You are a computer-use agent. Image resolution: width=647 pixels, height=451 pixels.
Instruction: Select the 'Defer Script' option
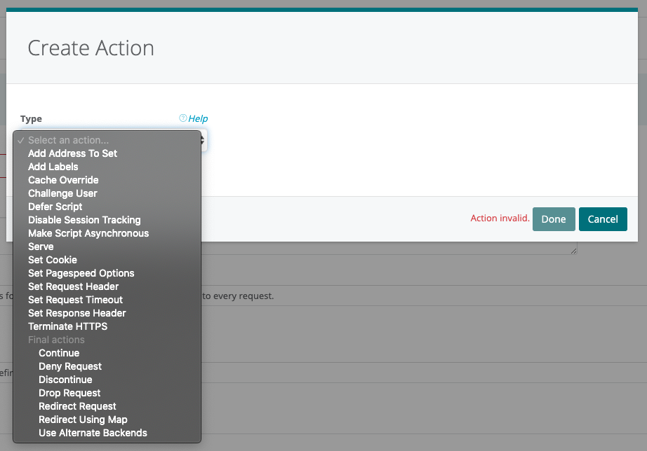55,207
